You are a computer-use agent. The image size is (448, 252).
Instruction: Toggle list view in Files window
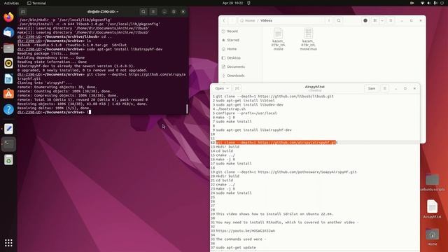click(x=375, y=20)
